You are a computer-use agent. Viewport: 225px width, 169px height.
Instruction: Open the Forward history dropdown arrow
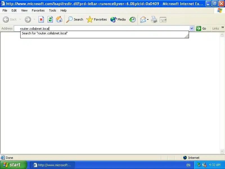[x=34, y=19]
